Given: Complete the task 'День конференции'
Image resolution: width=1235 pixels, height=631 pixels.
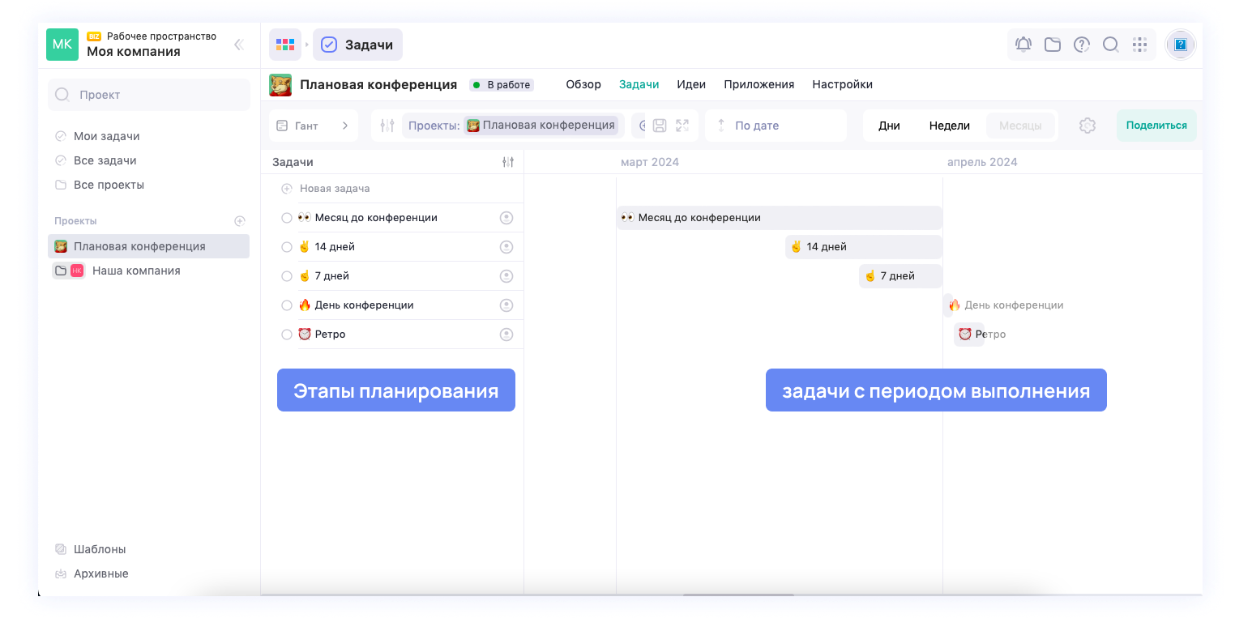Looking at the screenshot, I should click(286, 305).
